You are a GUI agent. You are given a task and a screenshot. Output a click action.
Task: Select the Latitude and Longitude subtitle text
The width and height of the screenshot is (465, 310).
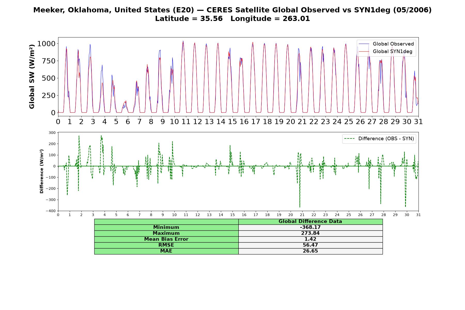coord(233,19)
